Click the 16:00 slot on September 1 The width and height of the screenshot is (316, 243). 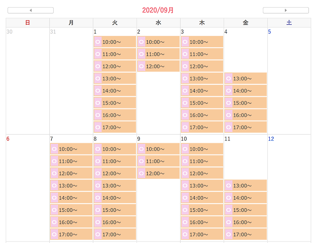click(115, 115)
